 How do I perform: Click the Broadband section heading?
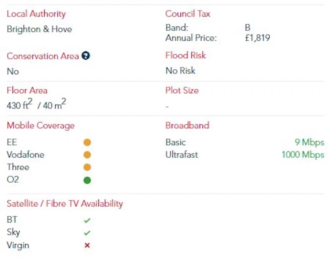coord(187,125)
